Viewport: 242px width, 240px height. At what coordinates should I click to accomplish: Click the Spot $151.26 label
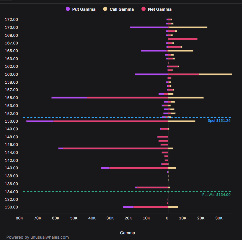point(219,120)
